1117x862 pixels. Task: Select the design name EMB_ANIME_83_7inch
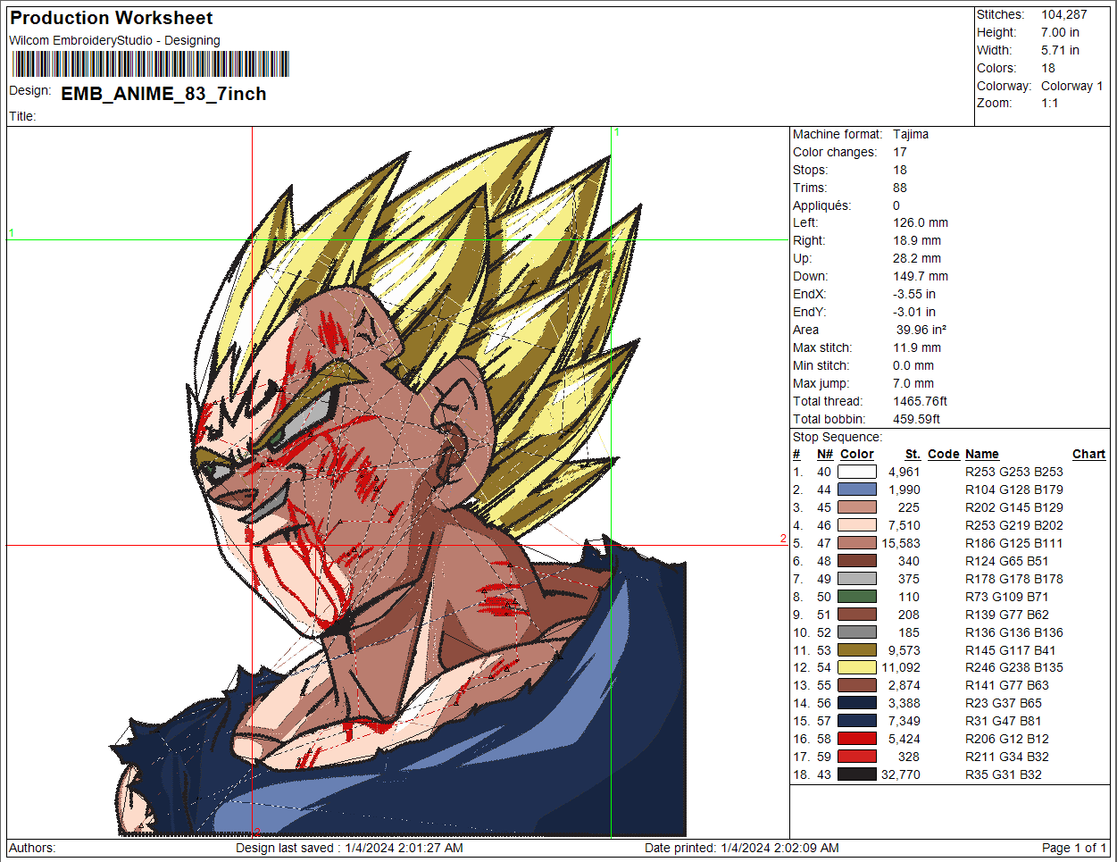[x=163, y=94]
